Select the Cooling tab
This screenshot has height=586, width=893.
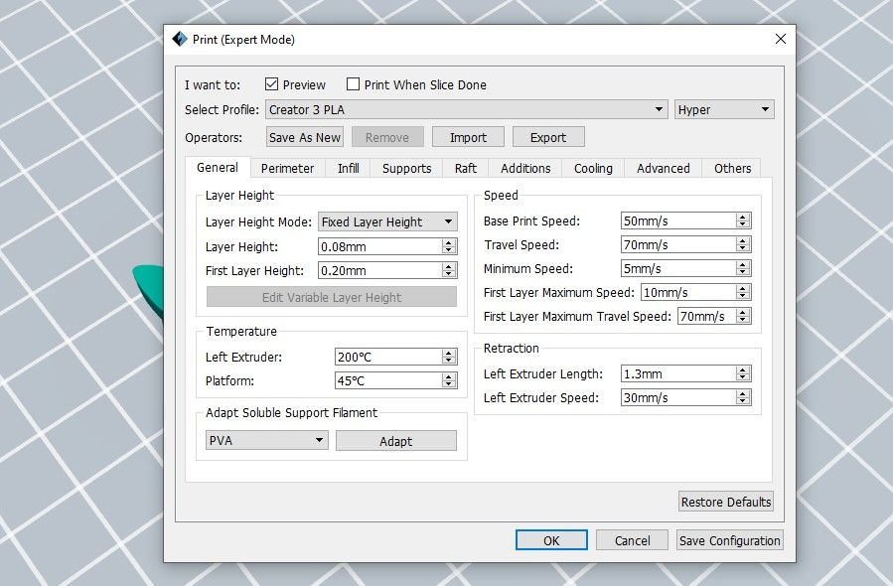593,169
